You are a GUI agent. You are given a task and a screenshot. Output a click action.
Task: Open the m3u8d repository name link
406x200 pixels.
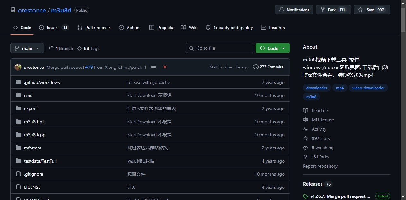[x=61, y=10]
